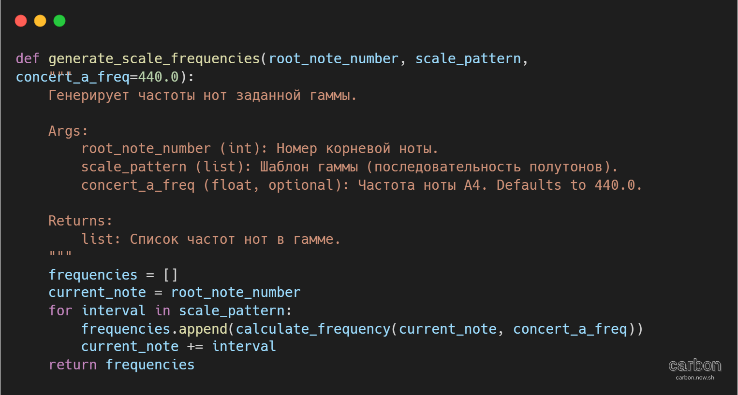Click the def keyword
The image size is (738, 395).
(x=28, y=58)
